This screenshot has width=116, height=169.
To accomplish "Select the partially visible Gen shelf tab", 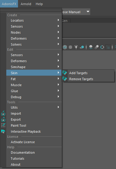I will (66, 21).
